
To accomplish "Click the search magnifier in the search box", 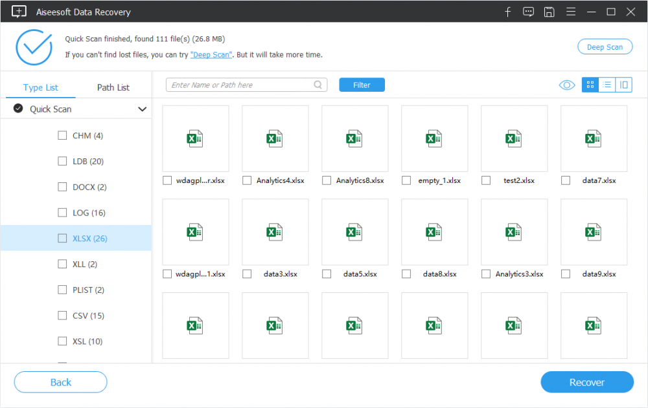I will 318,85.
